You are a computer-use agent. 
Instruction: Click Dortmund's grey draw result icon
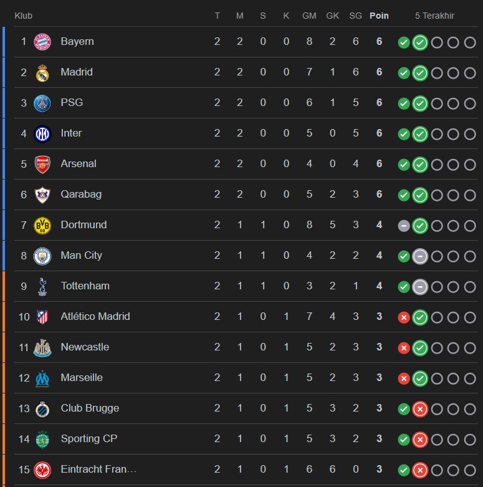point(404,226)
